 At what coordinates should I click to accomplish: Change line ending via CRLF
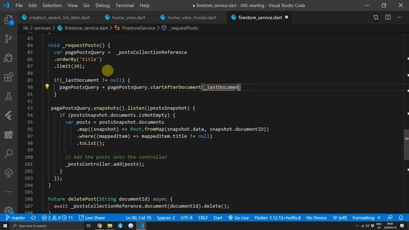[x=203, y=218]
